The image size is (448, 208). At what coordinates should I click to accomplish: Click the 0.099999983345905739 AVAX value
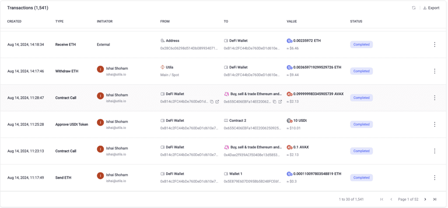318,94
